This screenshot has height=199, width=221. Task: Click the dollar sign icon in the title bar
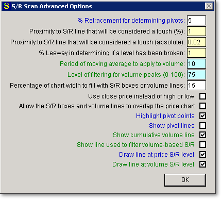[7, 6]
